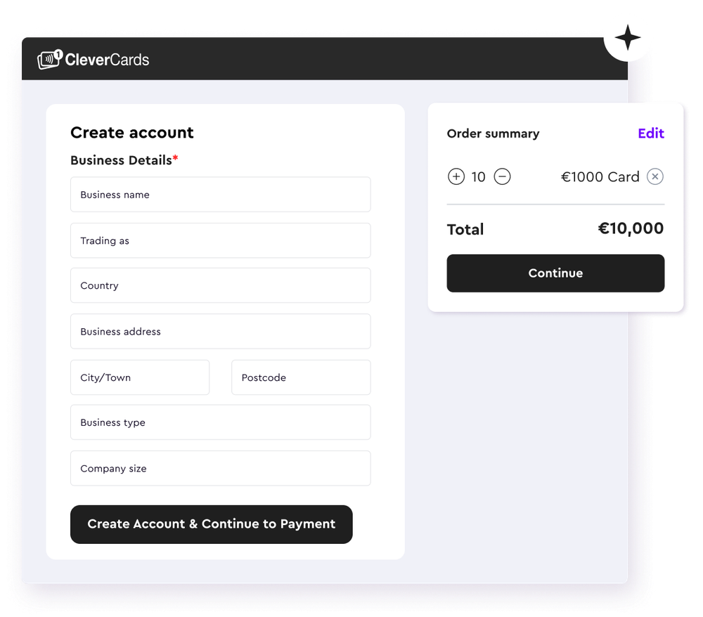Remove the €1000 Card from the order
This screenshot has width=703, height=617.
[655, 176]
